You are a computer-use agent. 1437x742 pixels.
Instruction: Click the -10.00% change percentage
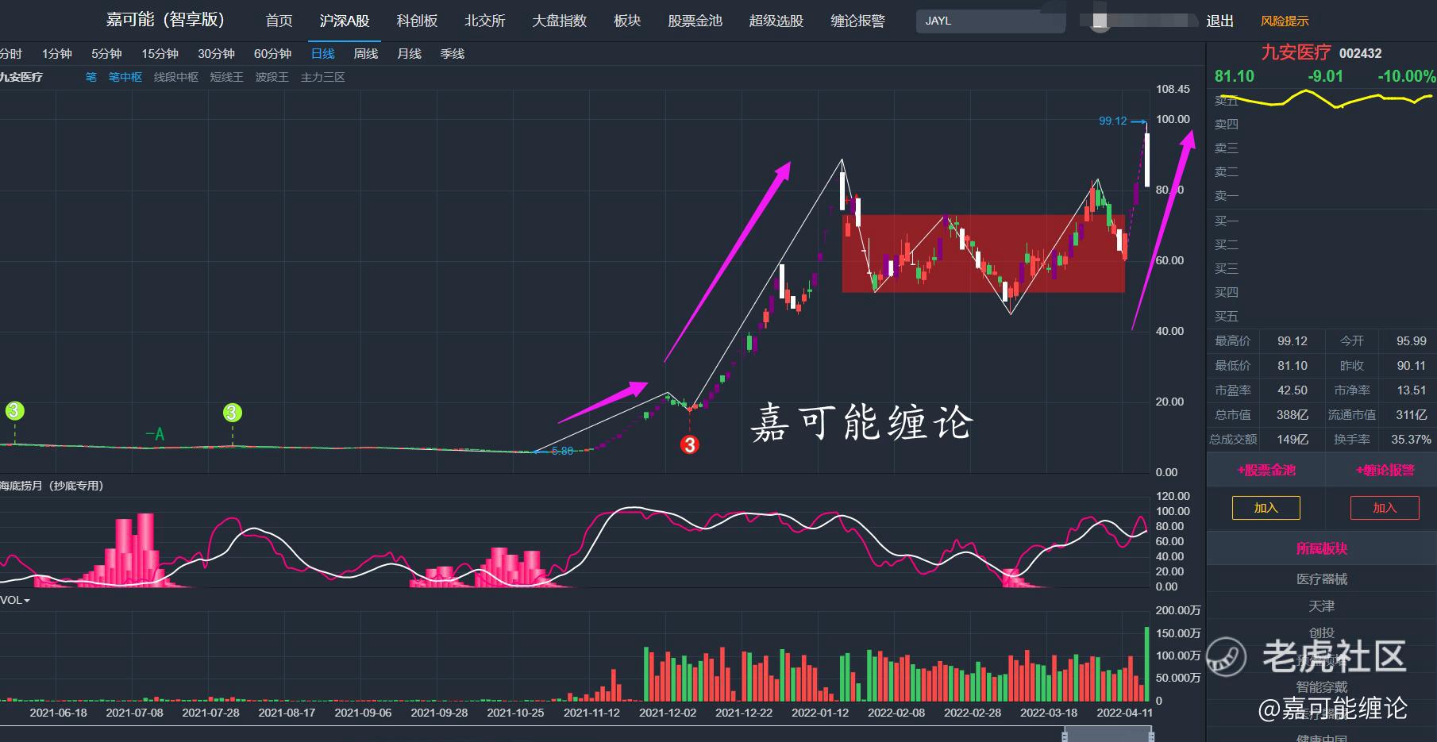tap(1406, 76)
